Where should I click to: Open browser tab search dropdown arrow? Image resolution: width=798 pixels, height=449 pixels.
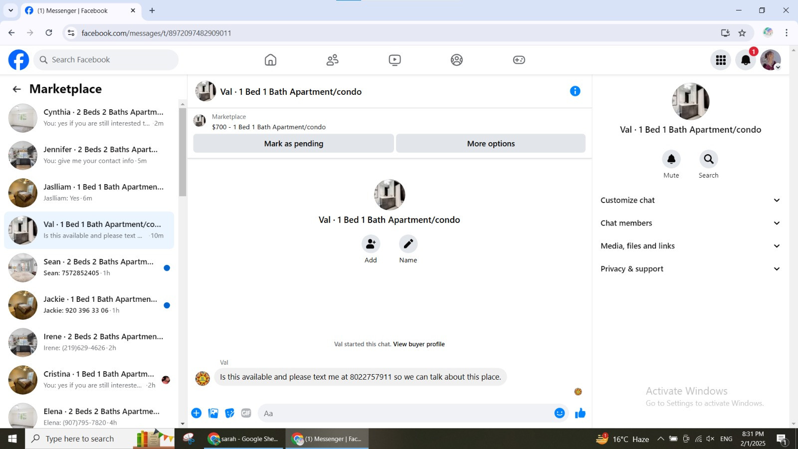click(10, 10)
